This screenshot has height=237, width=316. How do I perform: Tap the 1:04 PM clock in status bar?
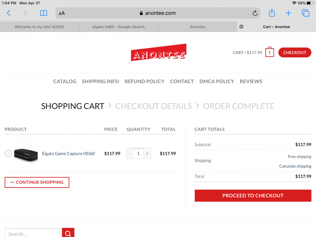coord(9,3)
